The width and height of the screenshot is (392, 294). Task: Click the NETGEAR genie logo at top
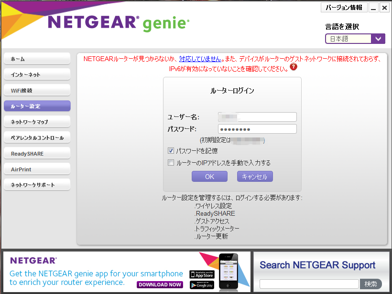[x=119, y=23]
